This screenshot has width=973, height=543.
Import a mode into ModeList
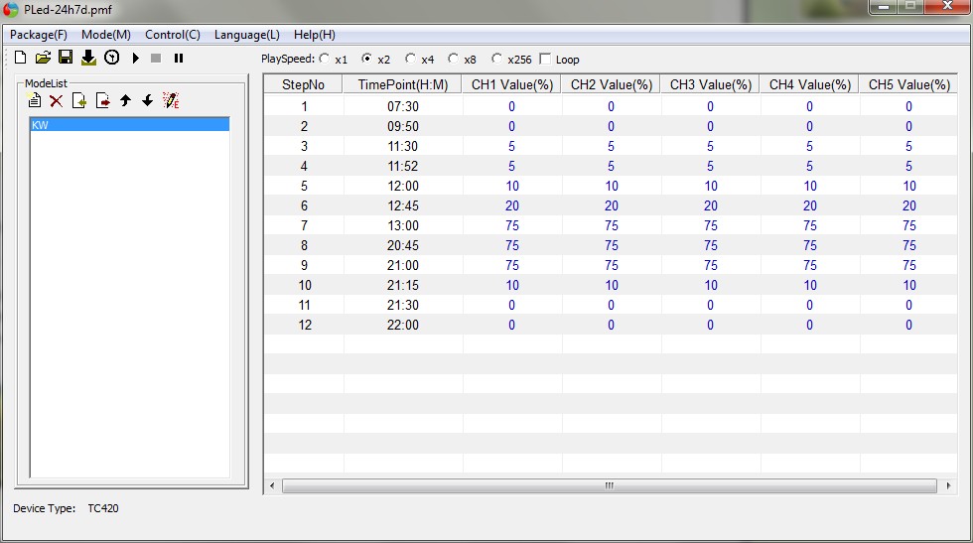[x=79, y=100]
